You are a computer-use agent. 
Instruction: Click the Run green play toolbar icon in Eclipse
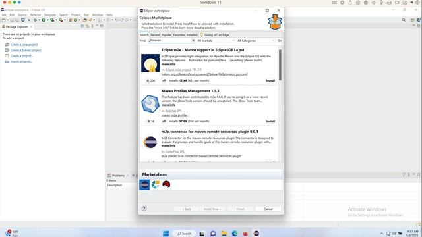pyautogui.click(x=44, y=20)
